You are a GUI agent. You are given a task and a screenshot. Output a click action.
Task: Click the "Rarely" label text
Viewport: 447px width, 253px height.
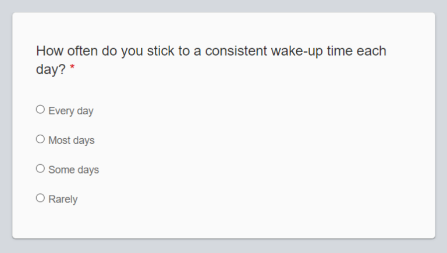(x=63, y=200)
